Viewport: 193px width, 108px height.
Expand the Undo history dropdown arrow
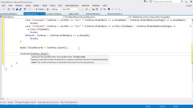27,9
